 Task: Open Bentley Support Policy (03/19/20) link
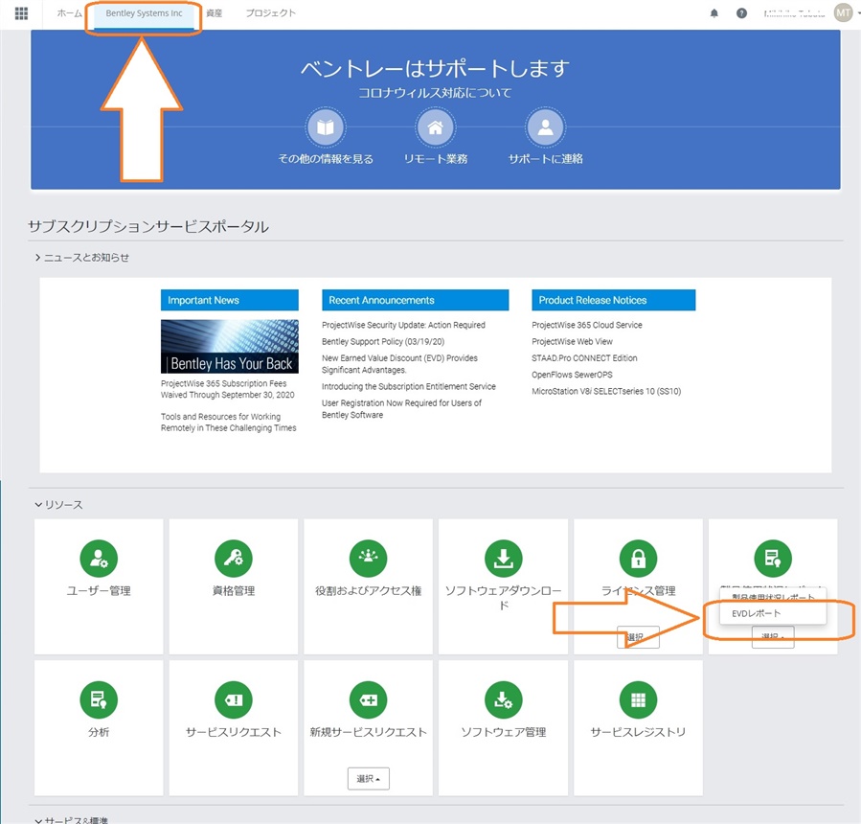coord(383,342)
